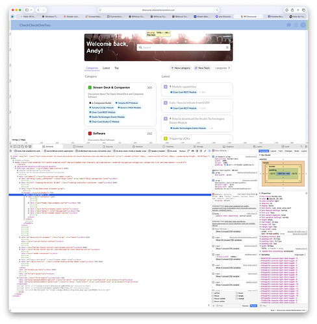Tick the :focus-visible checkbox
This screenshot has width=317, height=324.
pos(213,299)
